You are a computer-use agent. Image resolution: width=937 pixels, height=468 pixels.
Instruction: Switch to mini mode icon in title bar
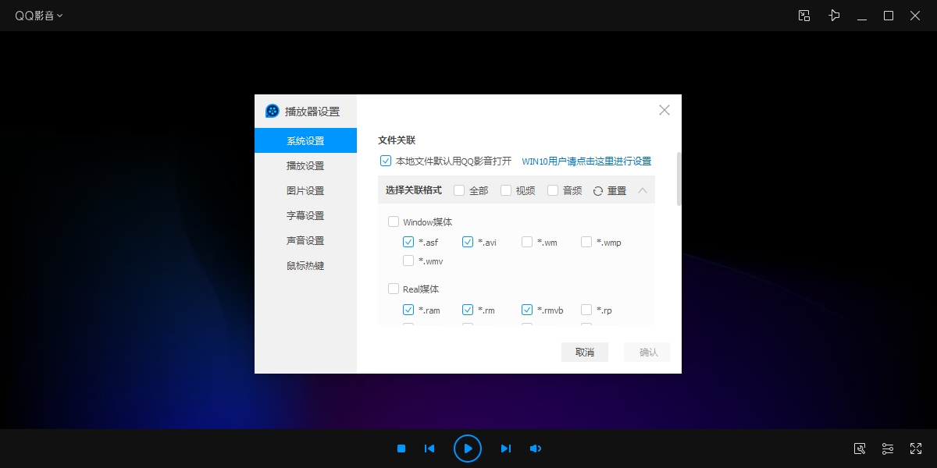click(x=804, y=16)
